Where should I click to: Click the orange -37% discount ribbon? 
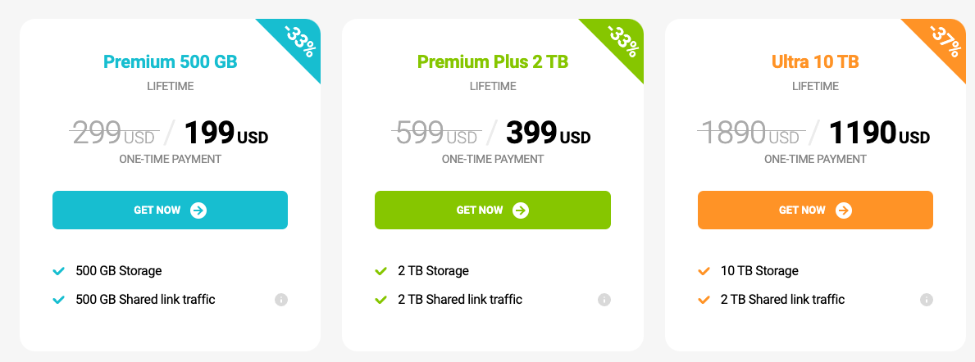(x=945, y=41)
